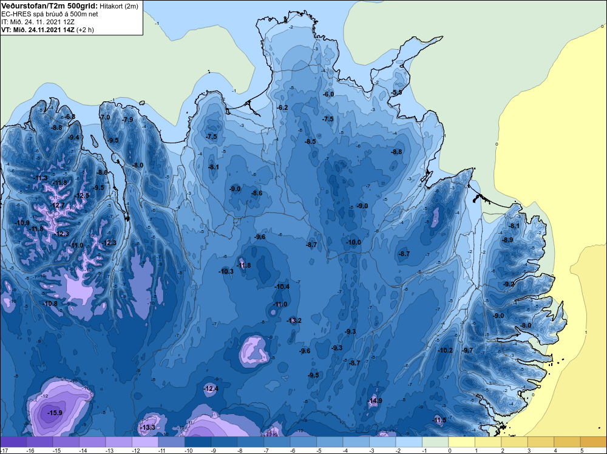Image resolution: width=607 pixels, height=454 pixels.
Task: Click the -17 legend scale label
Action: (4, 450)
